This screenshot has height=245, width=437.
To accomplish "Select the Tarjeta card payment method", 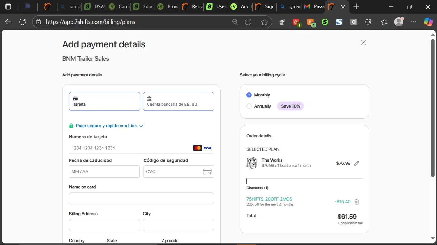I will [x=105, y=101].
